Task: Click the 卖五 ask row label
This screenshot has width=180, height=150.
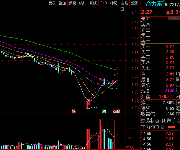Action: coord(145,19)
